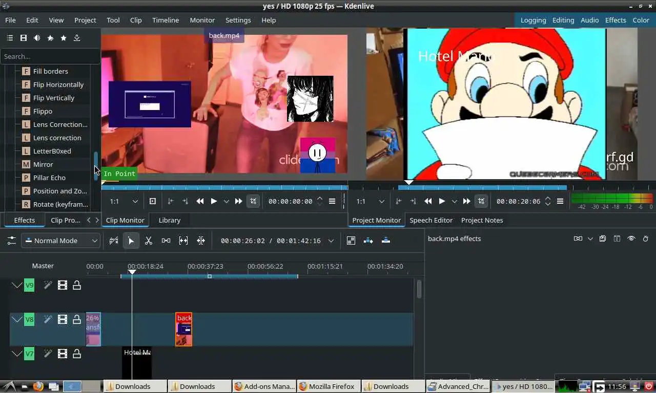The width and height of the screenshot is (656, 393).
Task: Expand Clip Monitor play options arrow
Action: (x=227, y=201)
